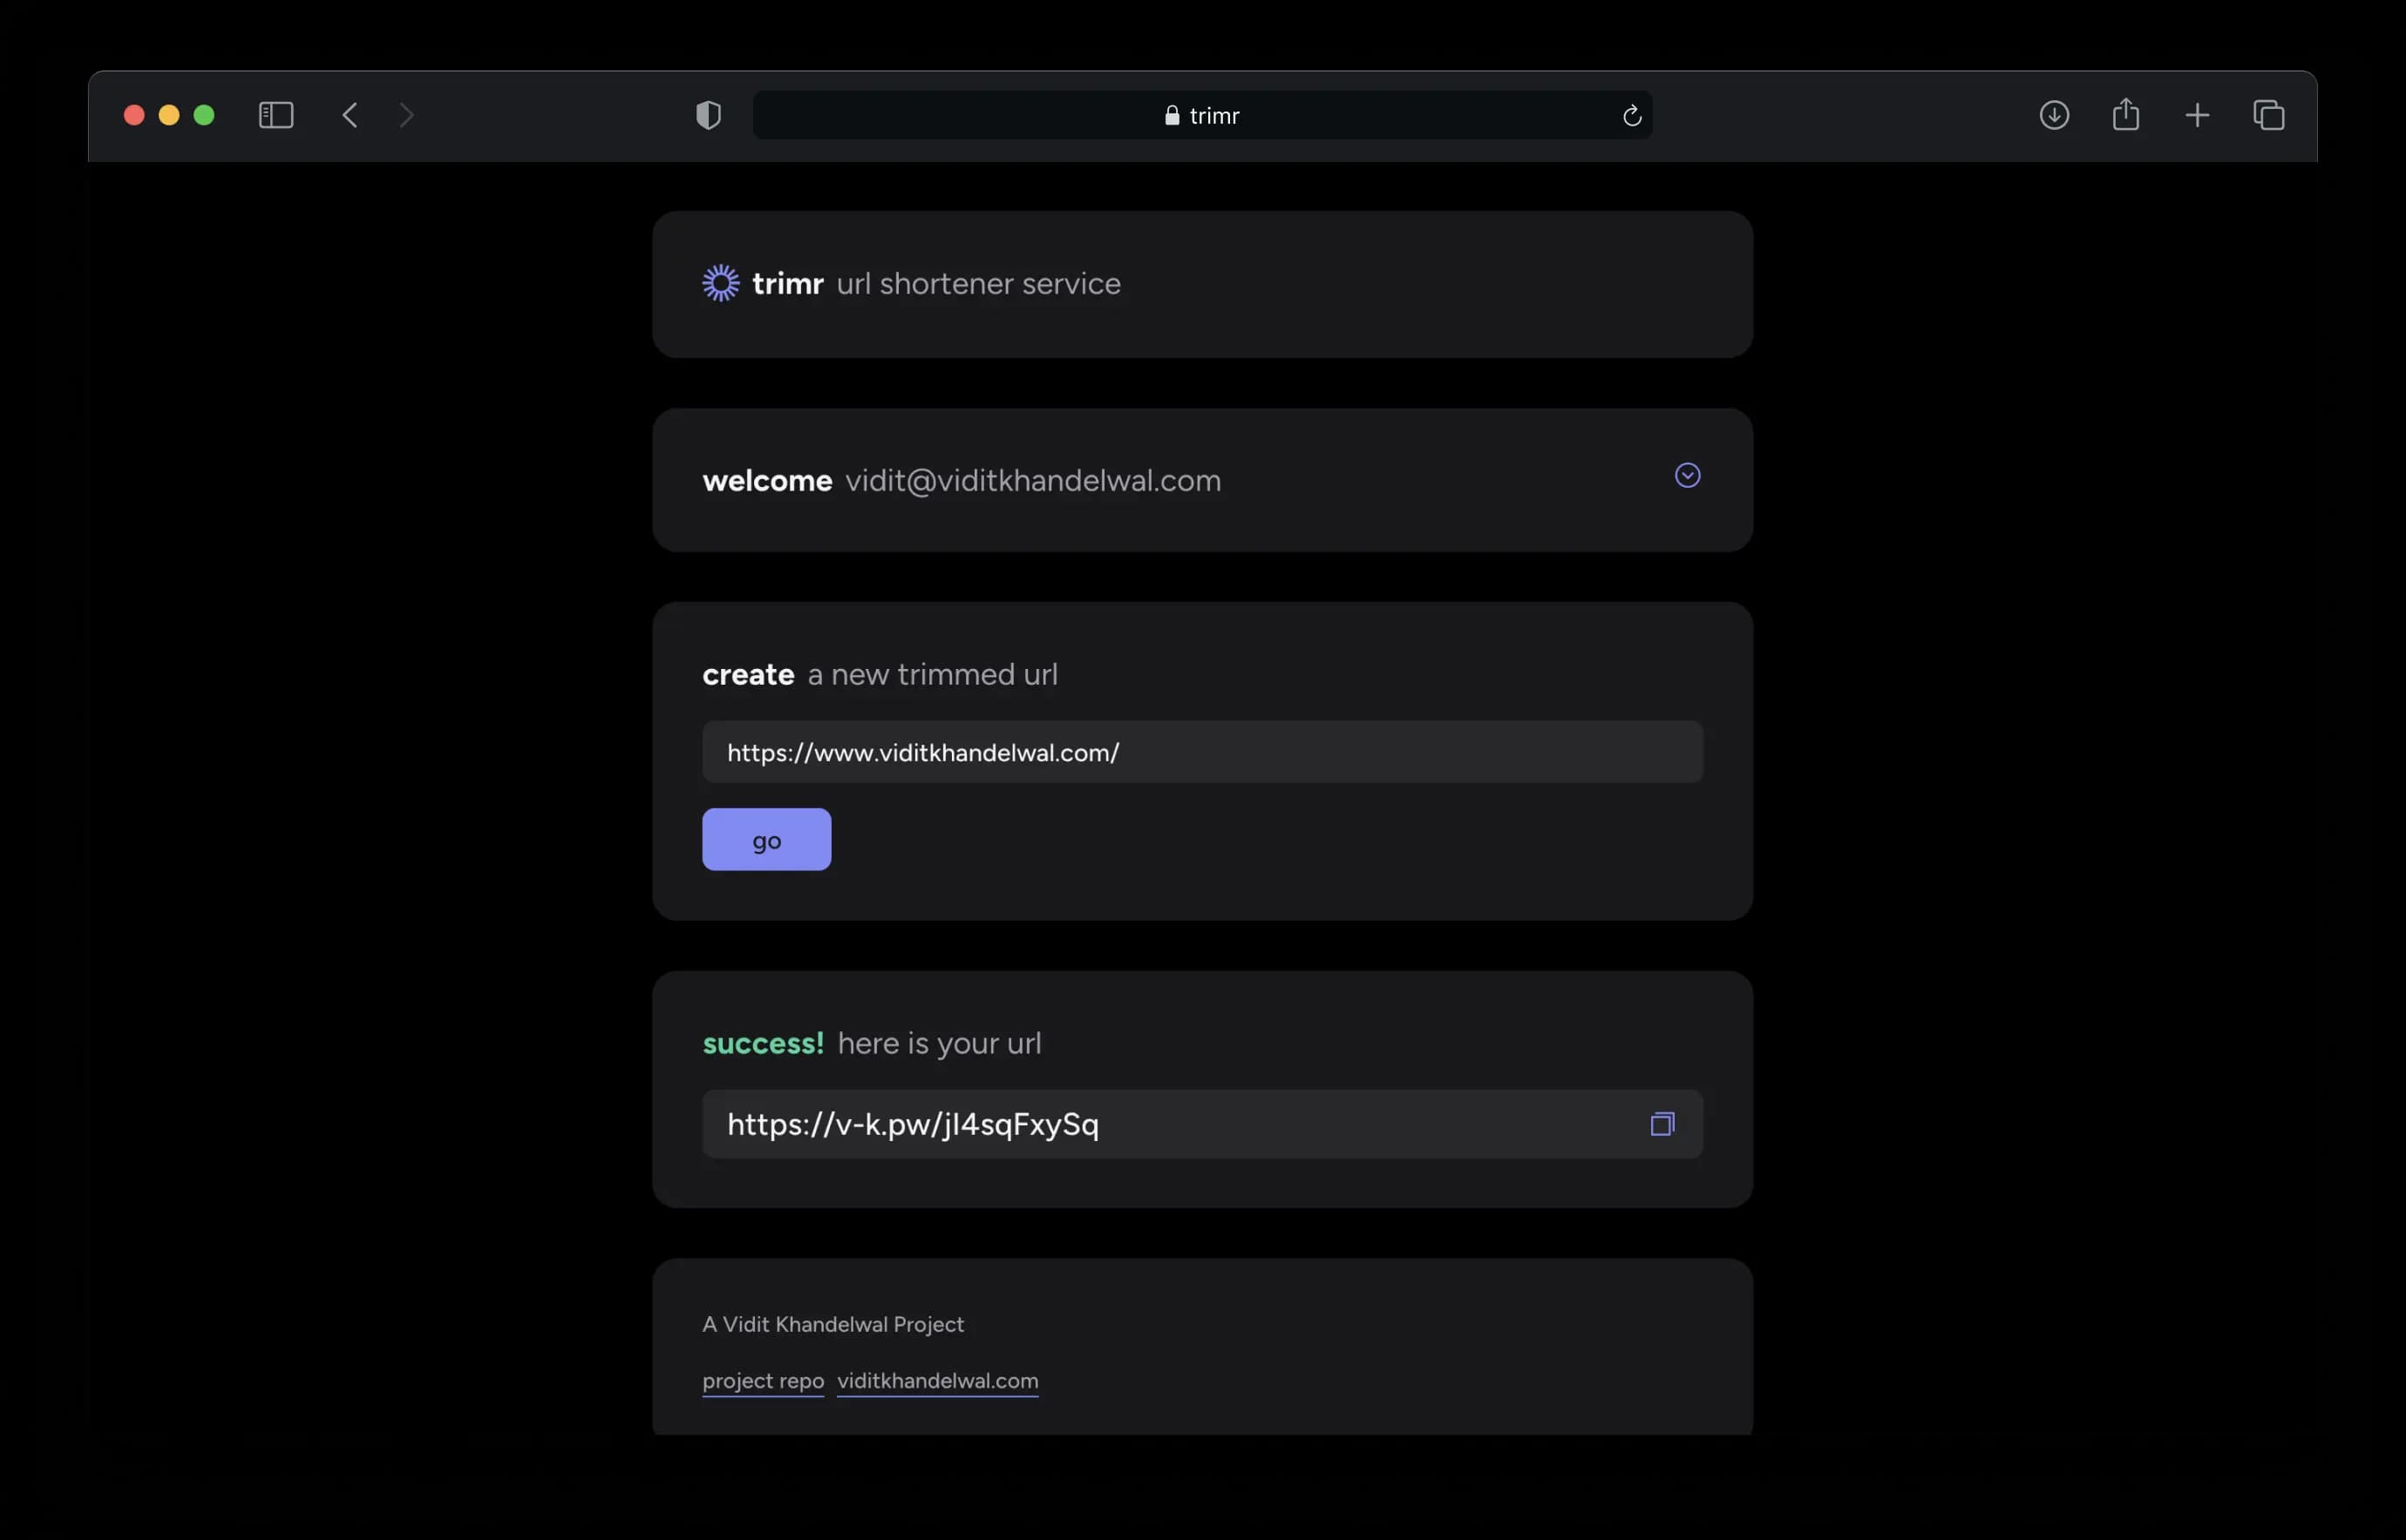Click the privacy shield icon in toolbar

708,115
